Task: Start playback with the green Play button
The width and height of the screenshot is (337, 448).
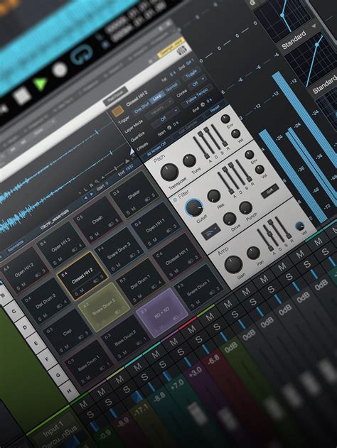Action: [x=41, y=84]
